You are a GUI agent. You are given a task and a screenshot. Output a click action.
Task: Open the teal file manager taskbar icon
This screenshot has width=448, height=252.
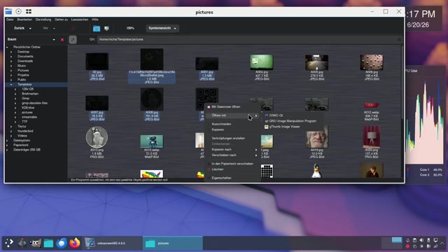pos(48,243)
